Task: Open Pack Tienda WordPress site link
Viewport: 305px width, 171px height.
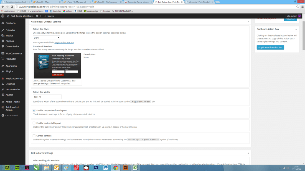Action: (x=20, y=16)
